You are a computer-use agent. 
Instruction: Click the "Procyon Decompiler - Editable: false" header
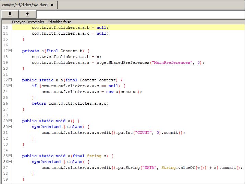coord(41,22)
